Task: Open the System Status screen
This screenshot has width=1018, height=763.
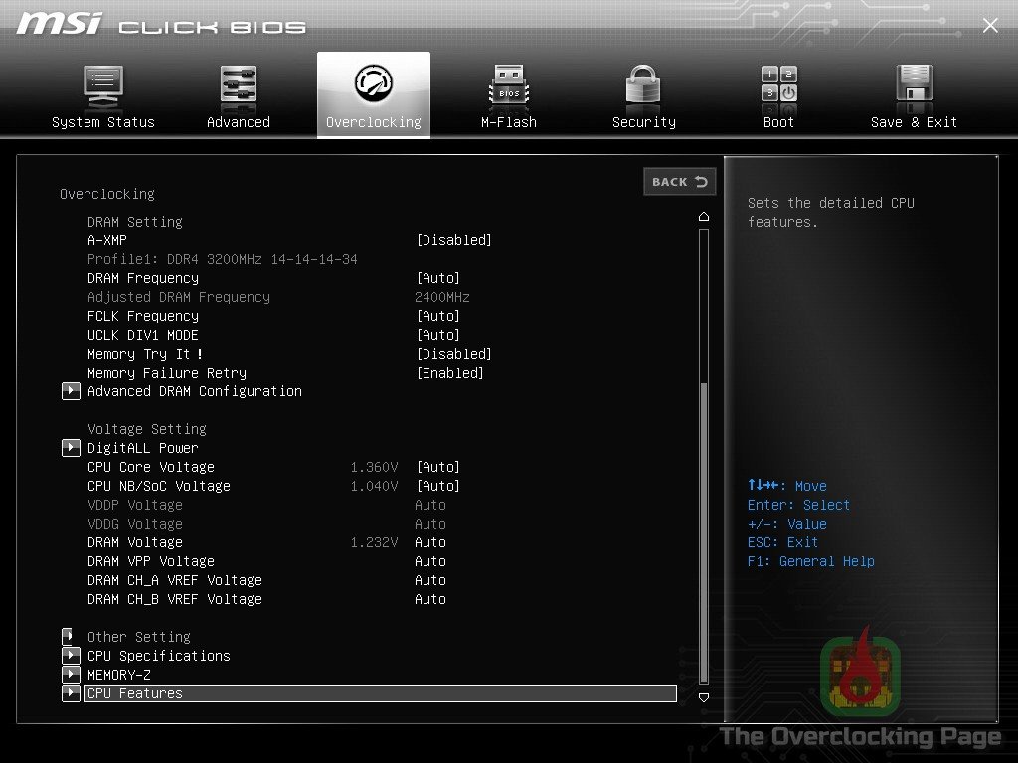Action: (103, 94)
